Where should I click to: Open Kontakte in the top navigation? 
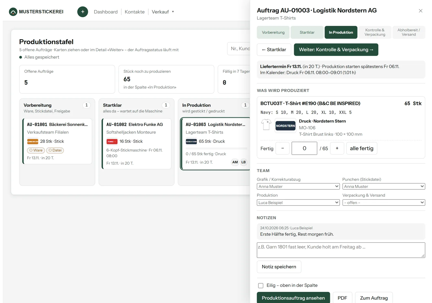(x=135, y=12)
